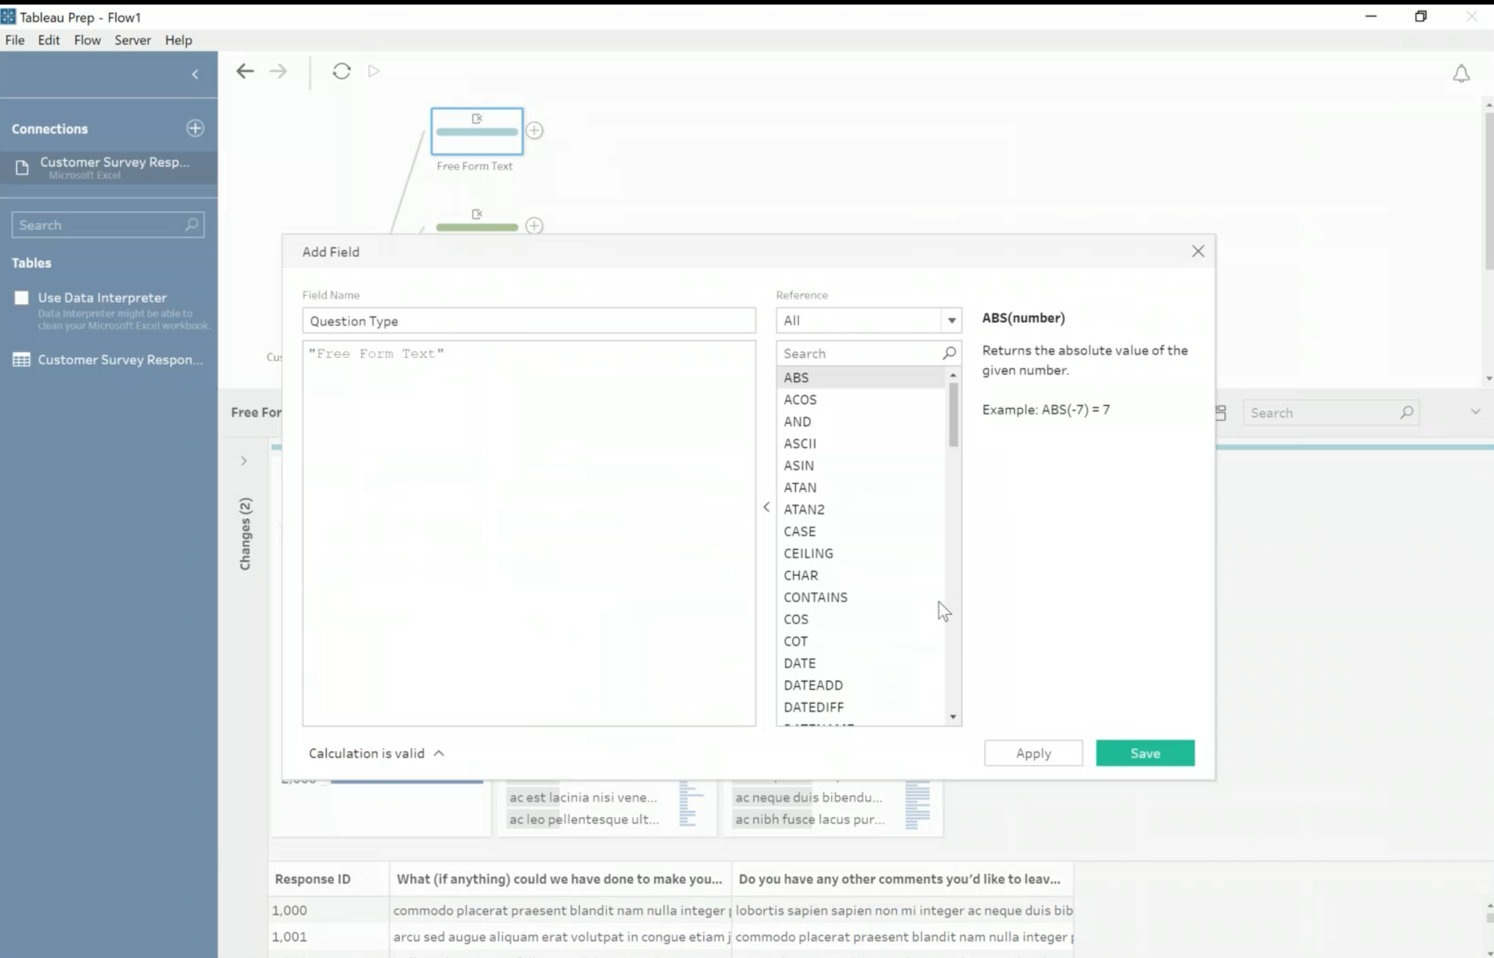Click the back arrow in the toolbar
1494x958 pixels.
coord(245,71)
